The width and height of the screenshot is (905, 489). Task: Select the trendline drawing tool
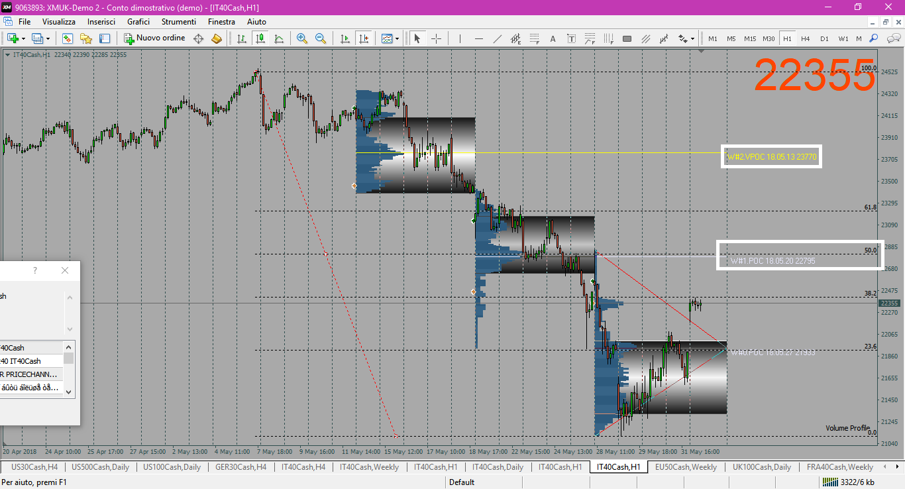click(497, 38)
